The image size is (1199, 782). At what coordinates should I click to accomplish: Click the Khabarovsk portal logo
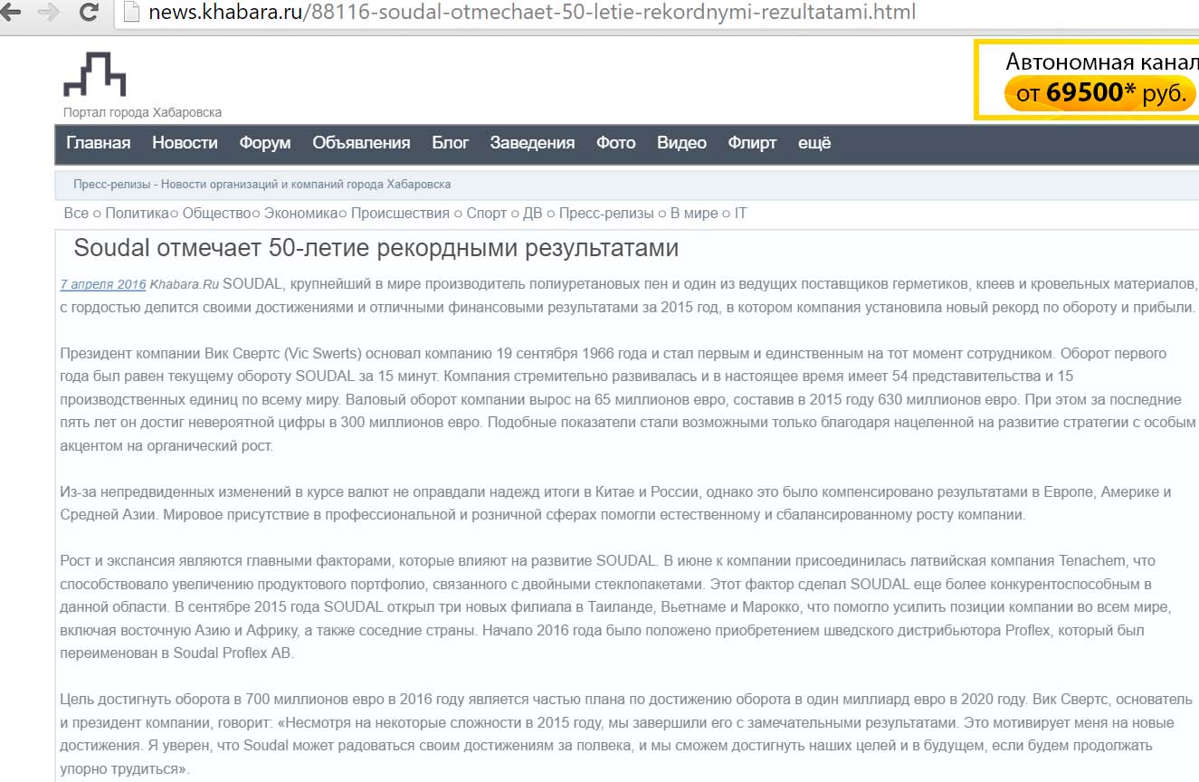point(94,74)
